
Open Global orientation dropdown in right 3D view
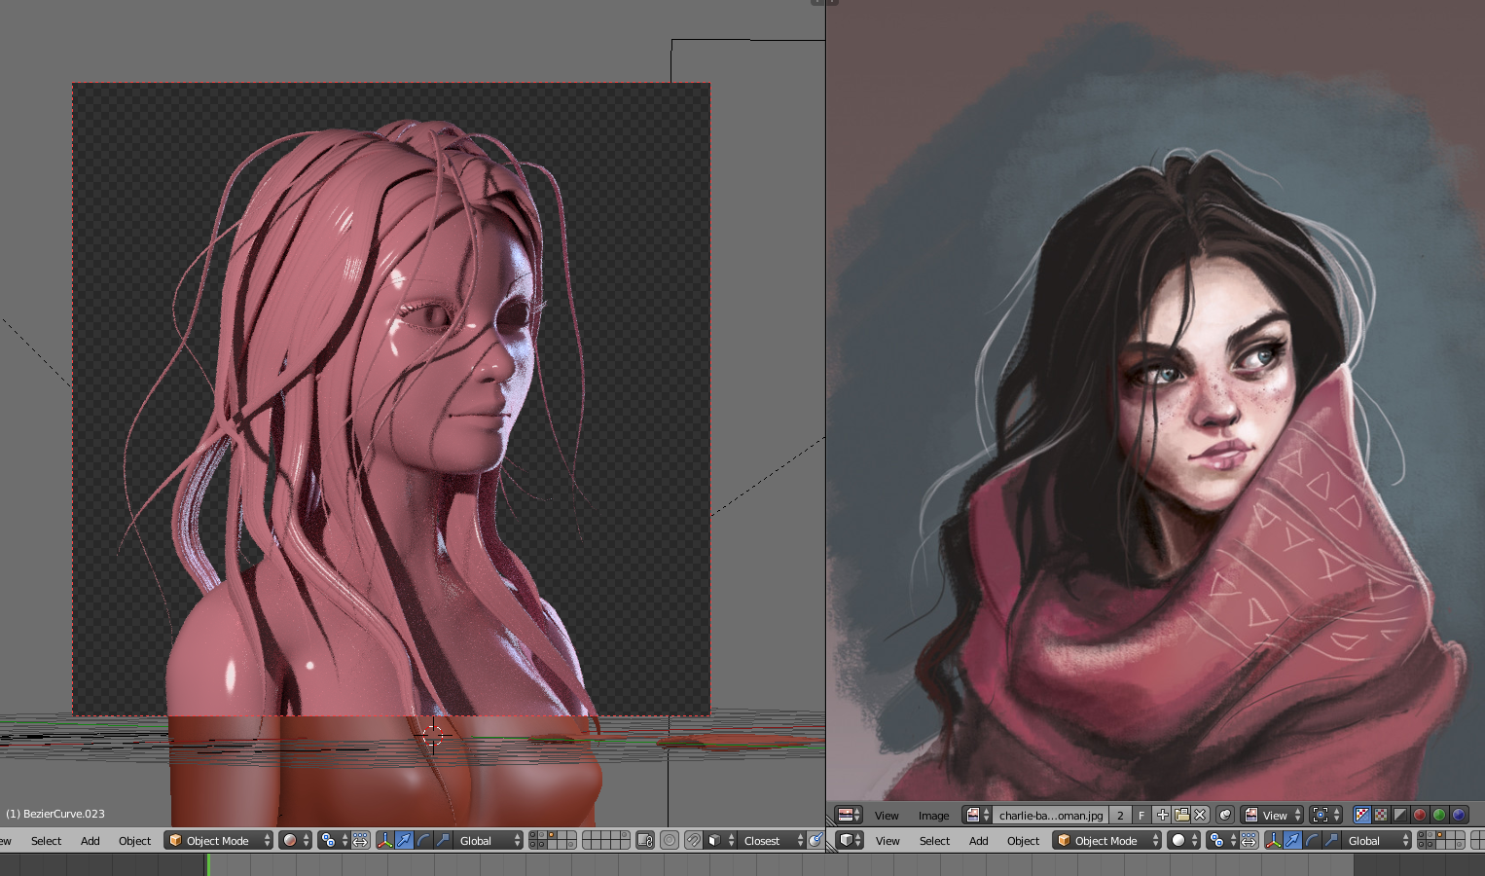tap(1377, 840)
